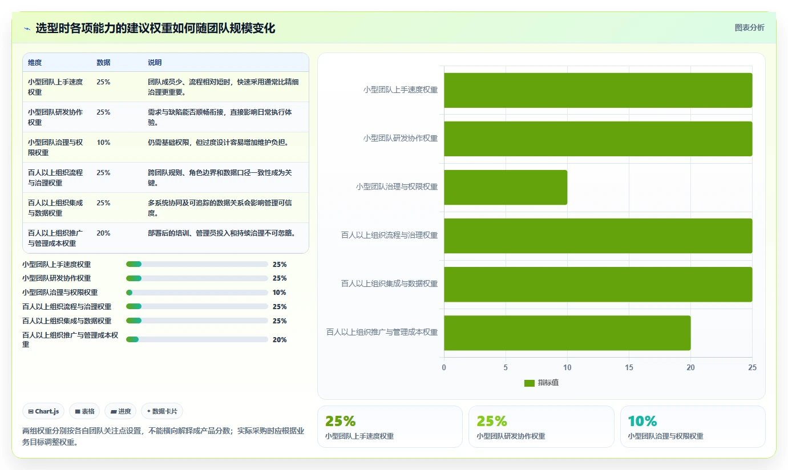Click the 小型团队治理与权限权重 progress bar
The width and height of the screenshot is (788, 470).
click(197, 293)
